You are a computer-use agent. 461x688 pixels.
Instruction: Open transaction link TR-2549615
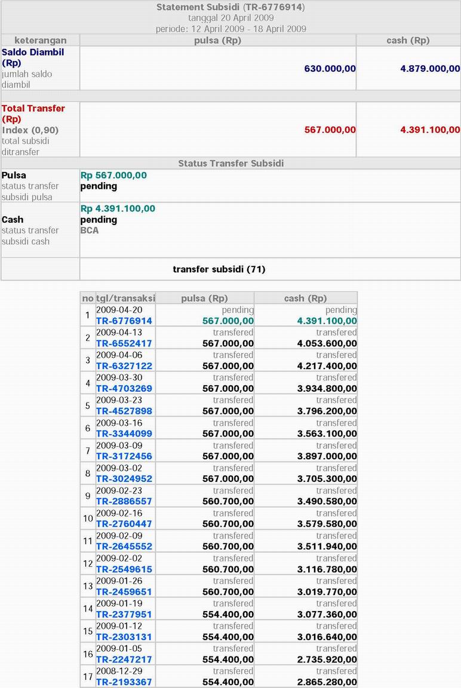124,570
